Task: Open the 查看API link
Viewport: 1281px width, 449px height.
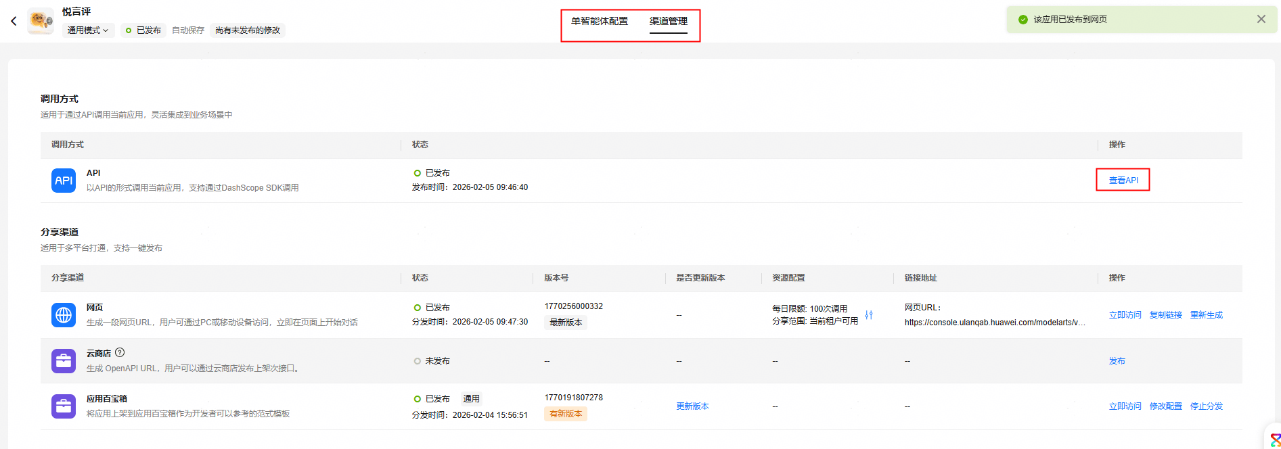Action: point(1123,181)
